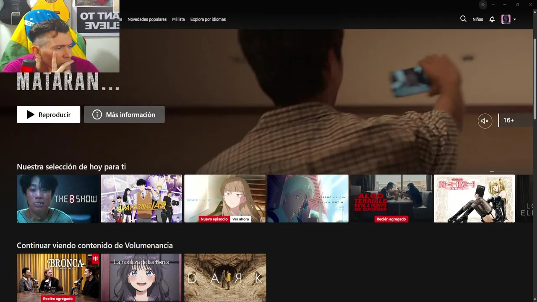Open the three-dots window options menu
Image resolution: width=537 pixels, height=302 pixels.
click(x=493, y=5)
